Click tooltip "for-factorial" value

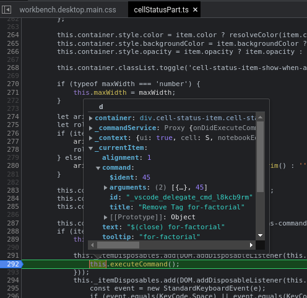(x=170, y=237)
